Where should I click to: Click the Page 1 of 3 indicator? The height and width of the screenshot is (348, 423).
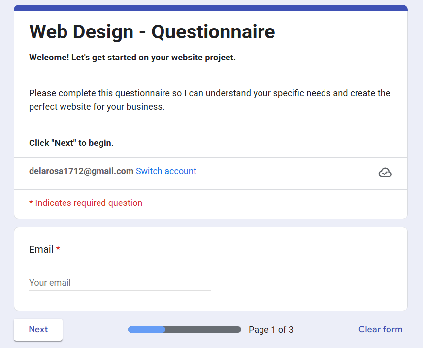coord(271,330)
